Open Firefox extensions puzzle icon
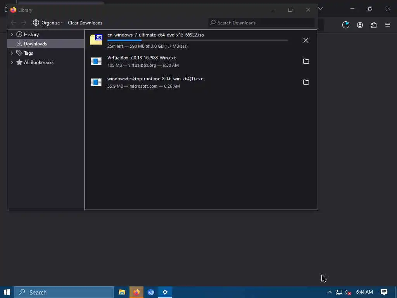Viewport: 397px width, 298px height. (374, 25)
